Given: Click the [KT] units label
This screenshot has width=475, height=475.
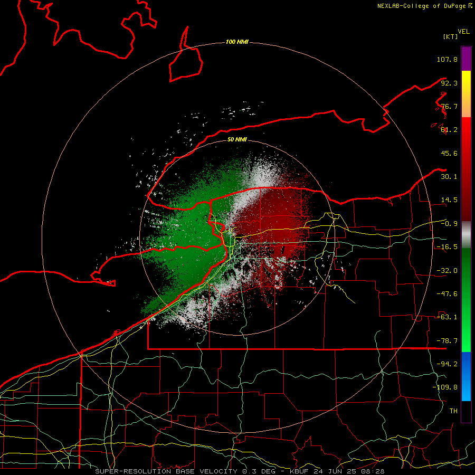Looking at the screenshot, I should (x=450, y=36).
